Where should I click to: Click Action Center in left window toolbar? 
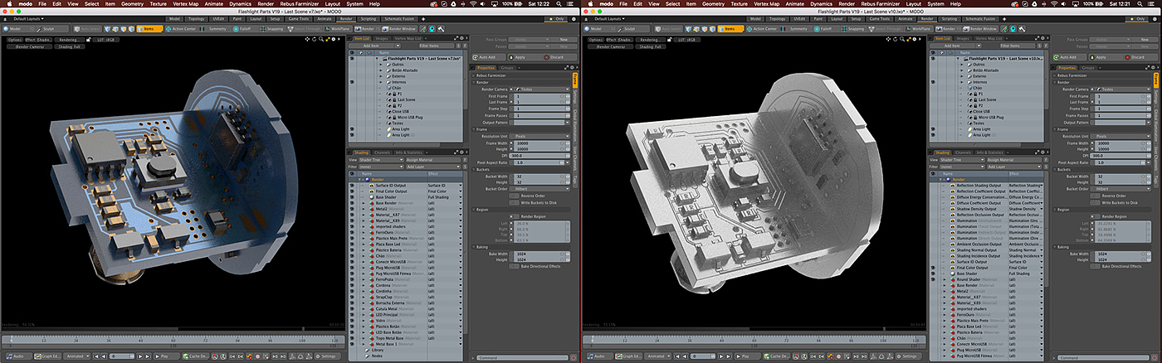(x=183, y=28)
